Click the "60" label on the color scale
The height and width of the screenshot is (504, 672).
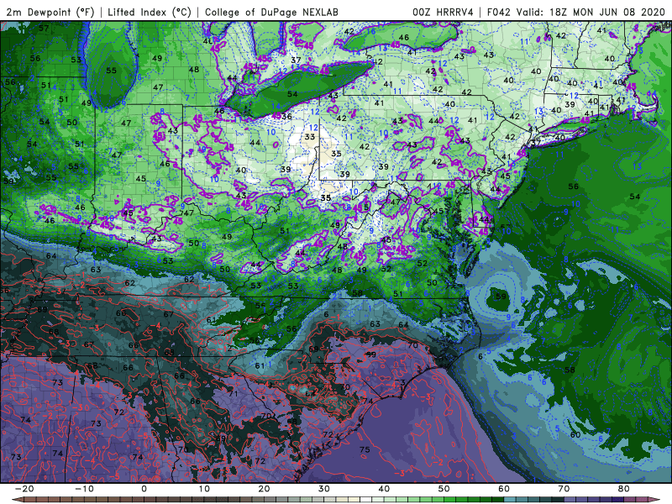click(504, 489)
